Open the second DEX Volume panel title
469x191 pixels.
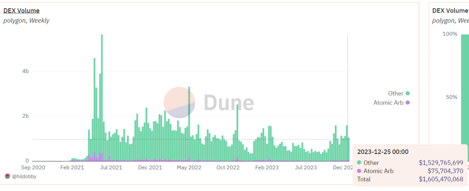pos(450,10)
